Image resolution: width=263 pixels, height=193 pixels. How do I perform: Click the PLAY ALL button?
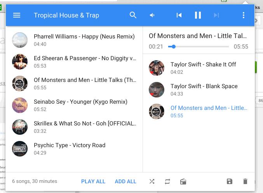[x=93, y=181]
